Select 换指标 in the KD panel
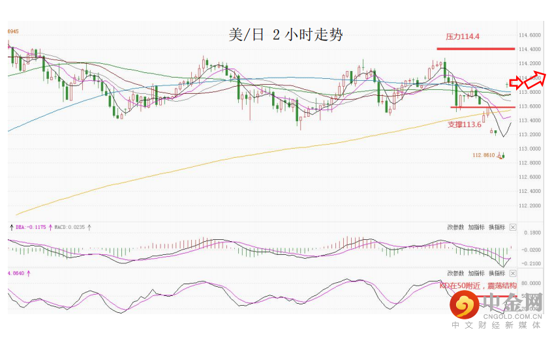Image resolution: width=552 pixels, height=337 pixels. pos(497,273)
